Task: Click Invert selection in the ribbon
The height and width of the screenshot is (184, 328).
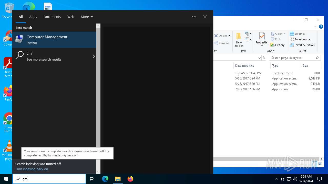Action: (302, 45)
